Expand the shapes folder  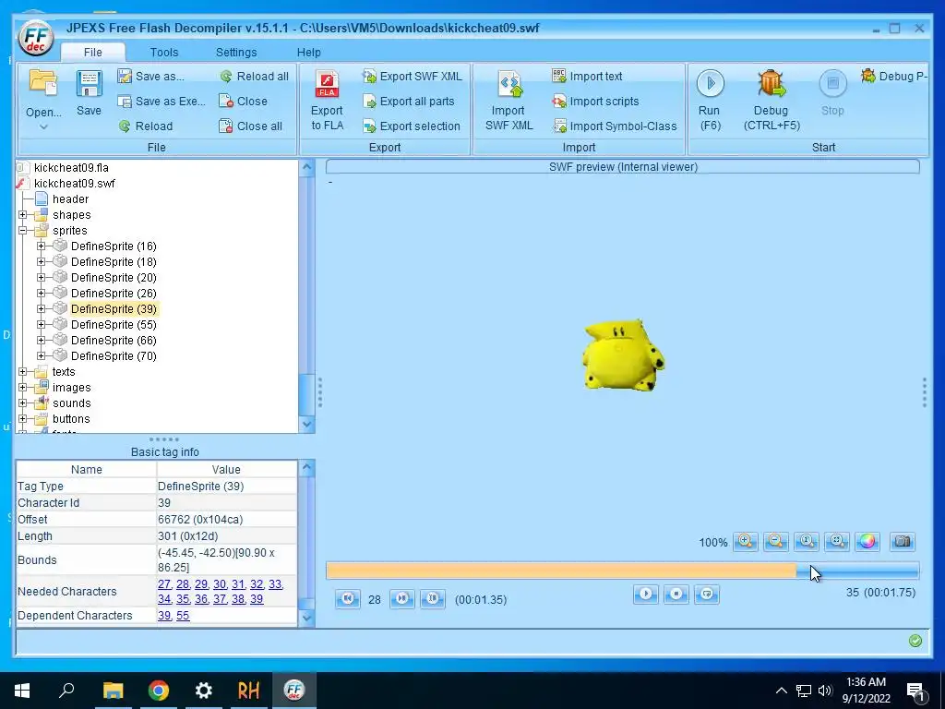point(23,215)
